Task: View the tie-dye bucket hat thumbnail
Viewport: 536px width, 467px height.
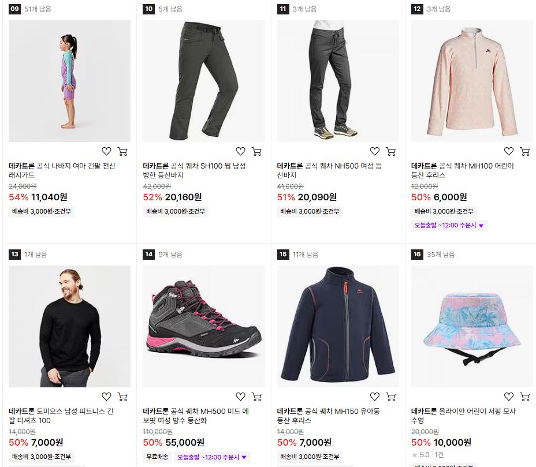Action: click(472, 326)
